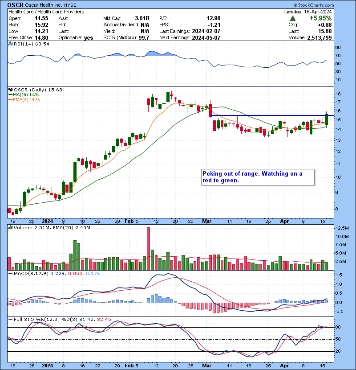Select the green MA(20) legend line marker
356x370 pixels.
pos(10,95)
